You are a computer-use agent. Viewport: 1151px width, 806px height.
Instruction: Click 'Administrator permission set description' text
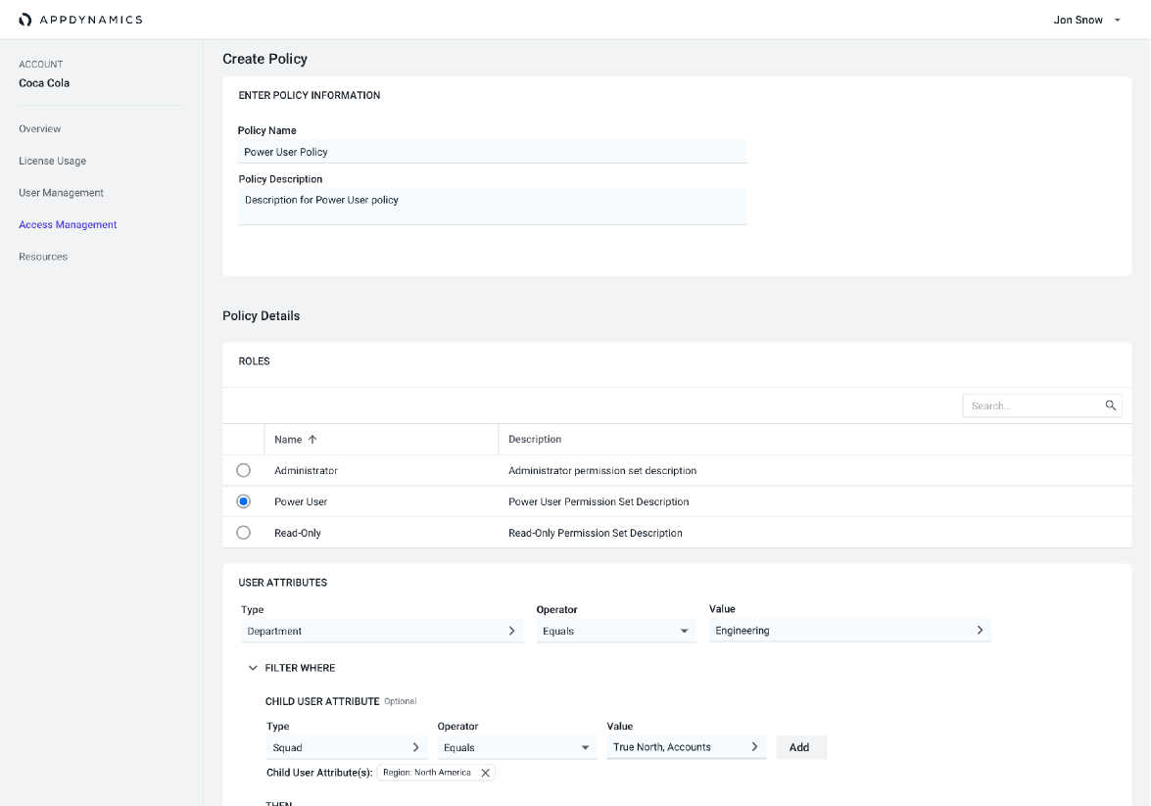[601, 470]
